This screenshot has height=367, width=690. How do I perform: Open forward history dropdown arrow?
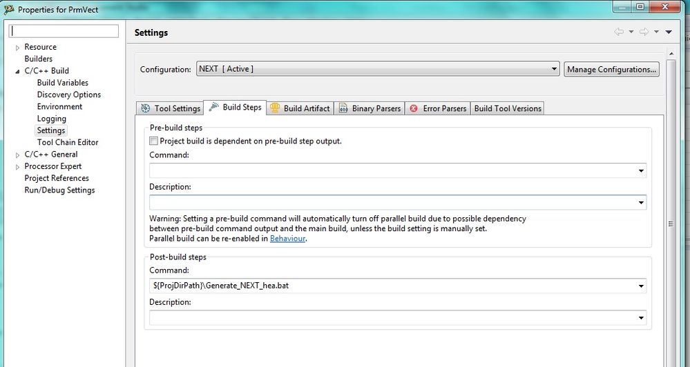point(656,32)
